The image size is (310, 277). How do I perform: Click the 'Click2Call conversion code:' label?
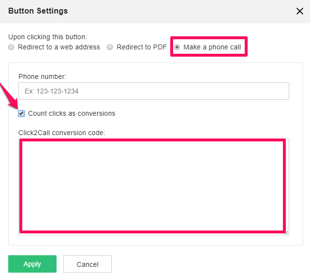click(61, 132)
